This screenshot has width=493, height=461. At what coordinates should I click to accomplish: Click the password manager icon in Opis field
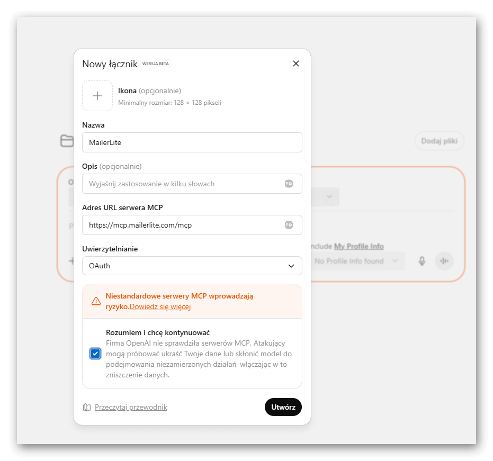(x=289, y=184)
